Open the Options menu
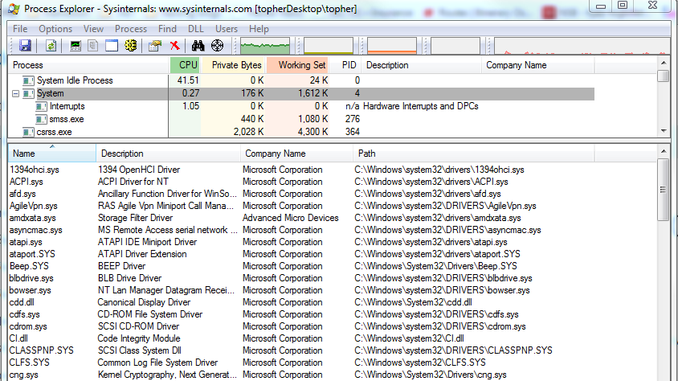 tap(55, 29)
